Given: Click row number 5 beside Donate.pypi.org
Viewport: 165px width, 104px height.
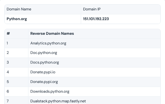Looking at the screenshot, I should 8,82.
